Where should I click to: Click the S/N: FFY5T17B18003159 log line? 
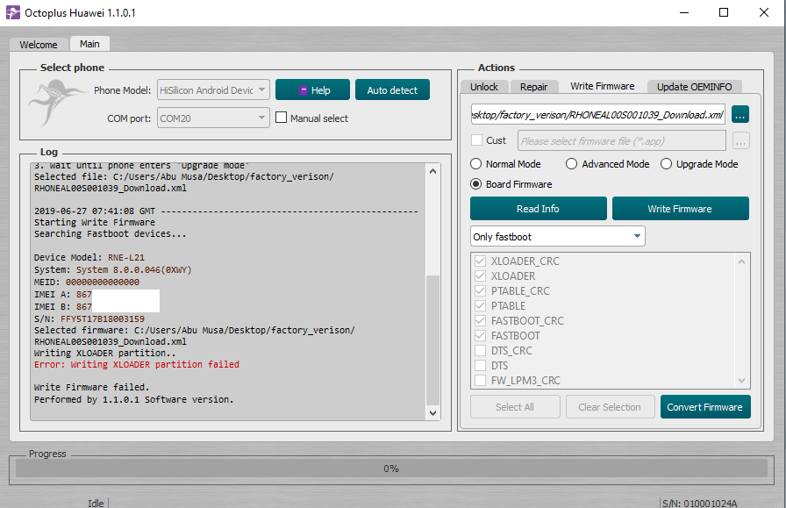coord(89,318)
